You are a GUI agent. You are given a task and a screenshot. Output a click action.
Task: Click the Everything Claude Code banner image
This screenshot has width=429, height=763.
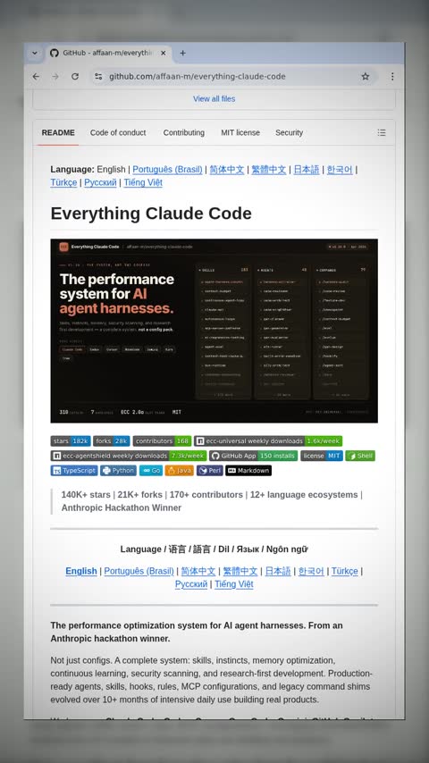click(x=214, y=331)
